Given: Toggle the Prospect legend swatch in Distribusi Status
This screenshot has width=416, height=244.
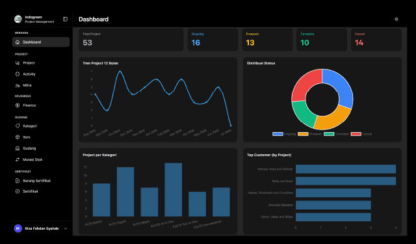Looking at the screenshot, I should [x=303, y=134].
